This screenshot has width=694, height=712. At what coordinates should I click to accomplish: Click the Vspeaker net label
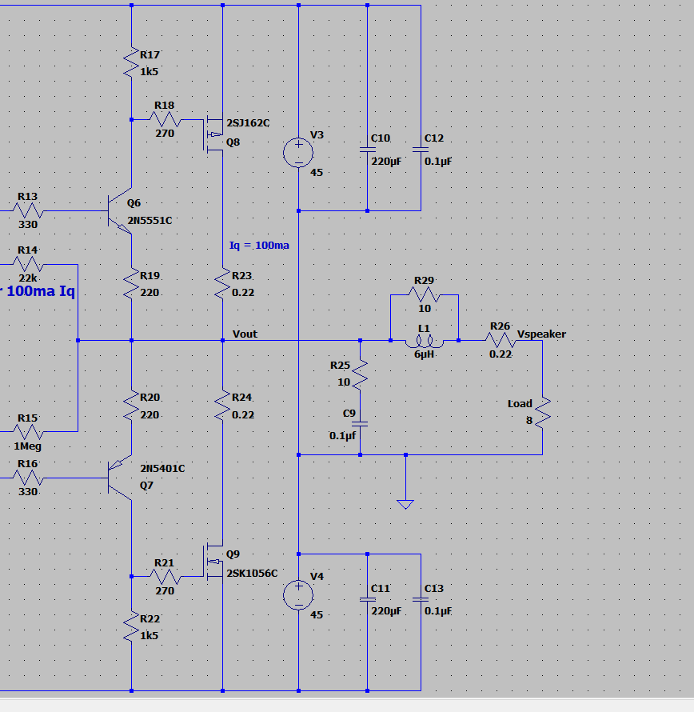541,334
